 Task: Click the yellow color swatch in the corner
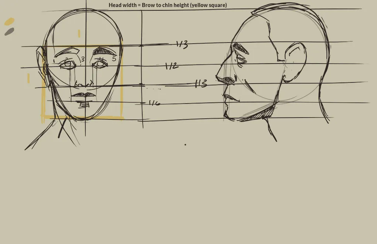coord(9,22)
